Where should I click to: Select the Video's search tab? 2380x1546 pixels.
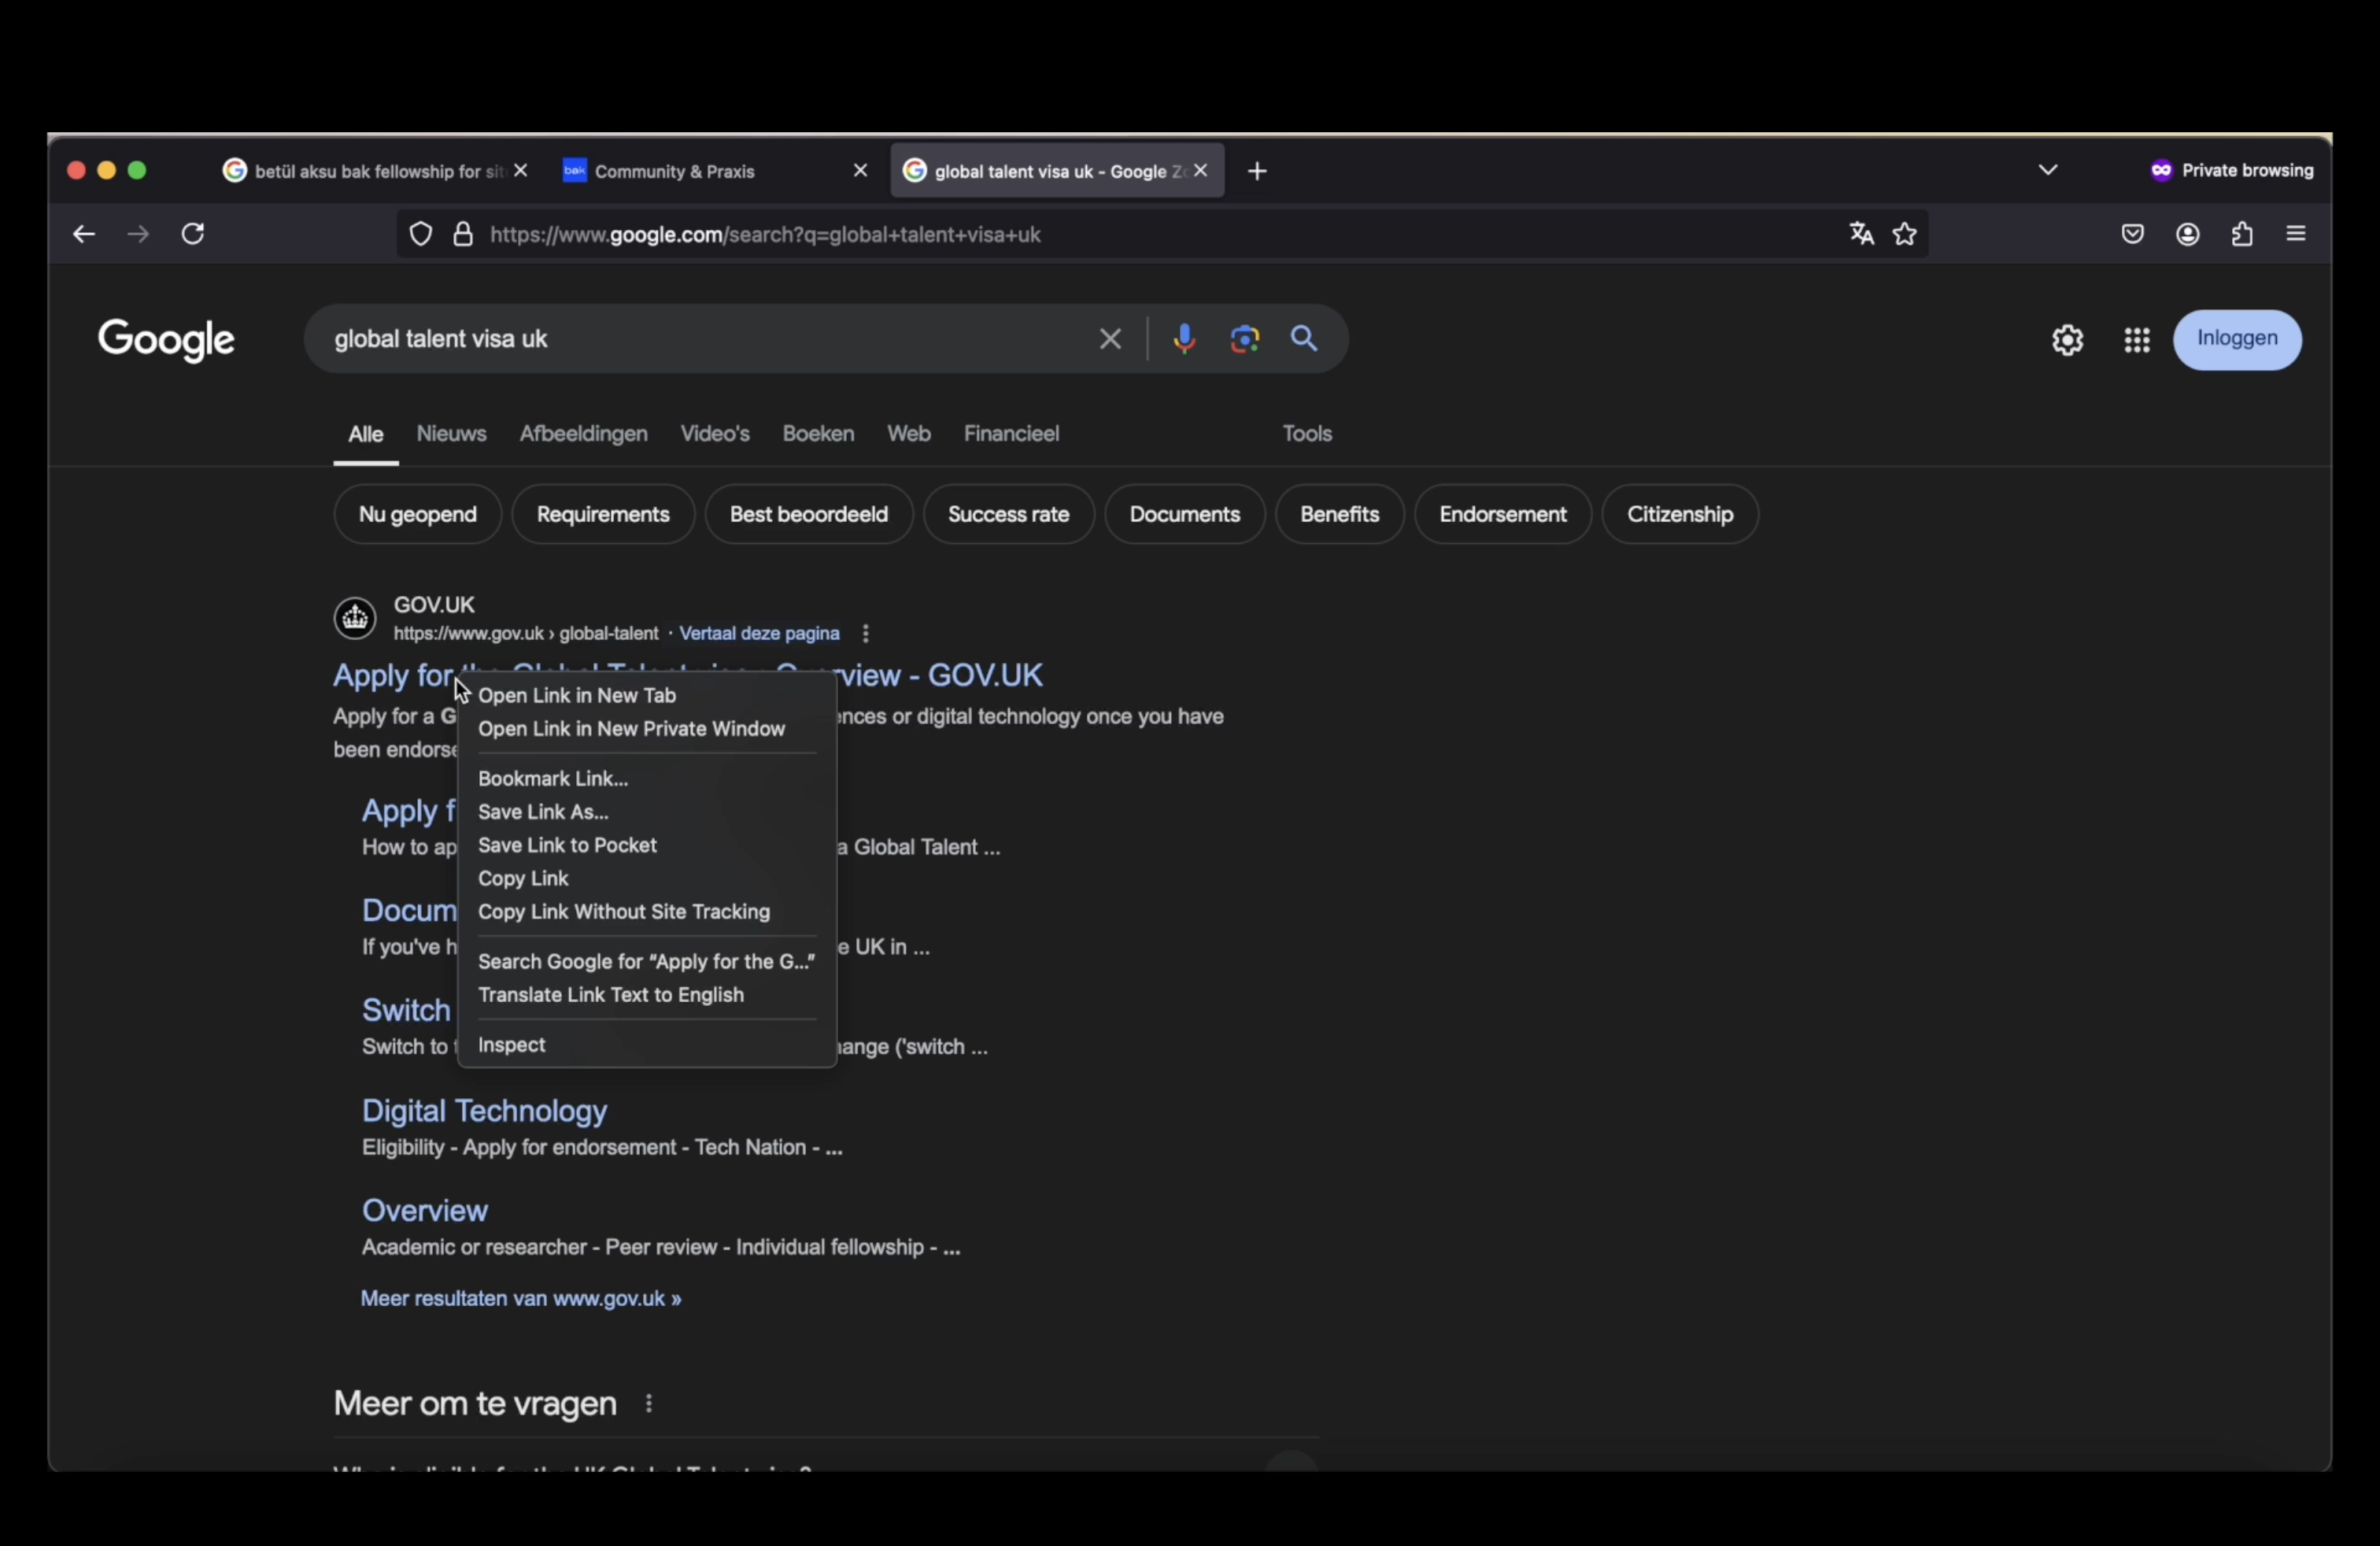[715, 433]
